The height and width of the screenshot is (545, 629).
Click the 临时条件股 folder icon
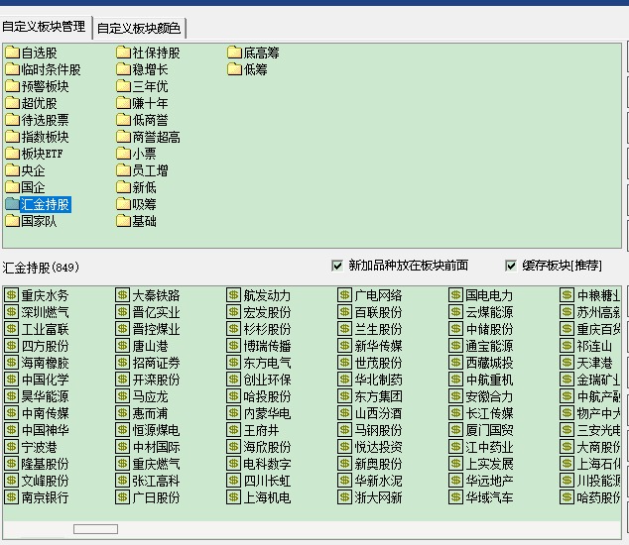pyautogui.click(x=13, y=69)
